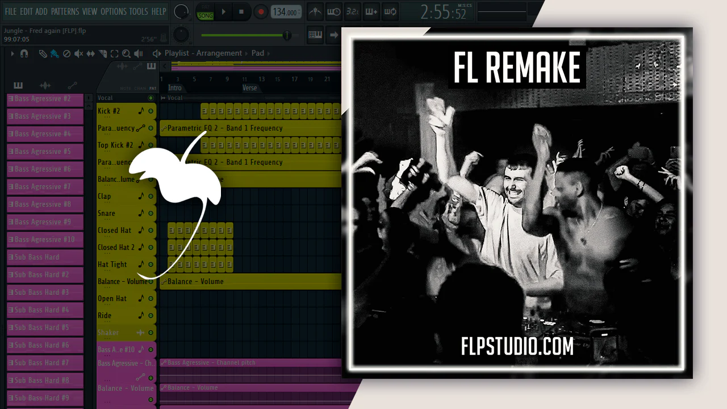Show audio clips in the picker
The image size is (727, 409).
point(45,85)
